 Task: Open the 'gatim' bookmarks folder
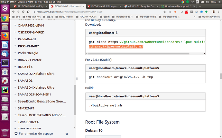105,17
